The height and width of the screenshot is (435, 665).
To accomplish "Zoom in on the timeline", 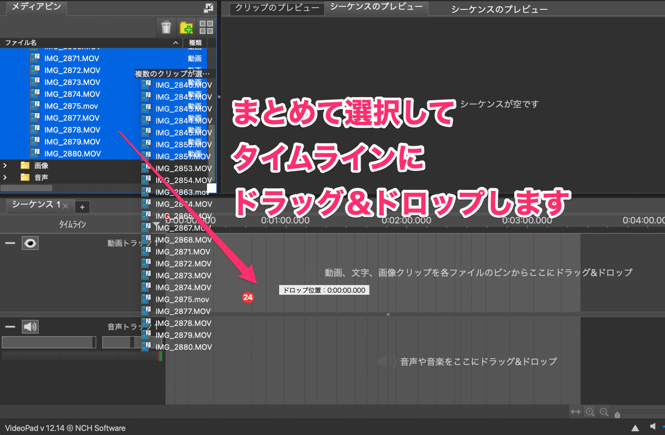I will click(x=590, y=412).
